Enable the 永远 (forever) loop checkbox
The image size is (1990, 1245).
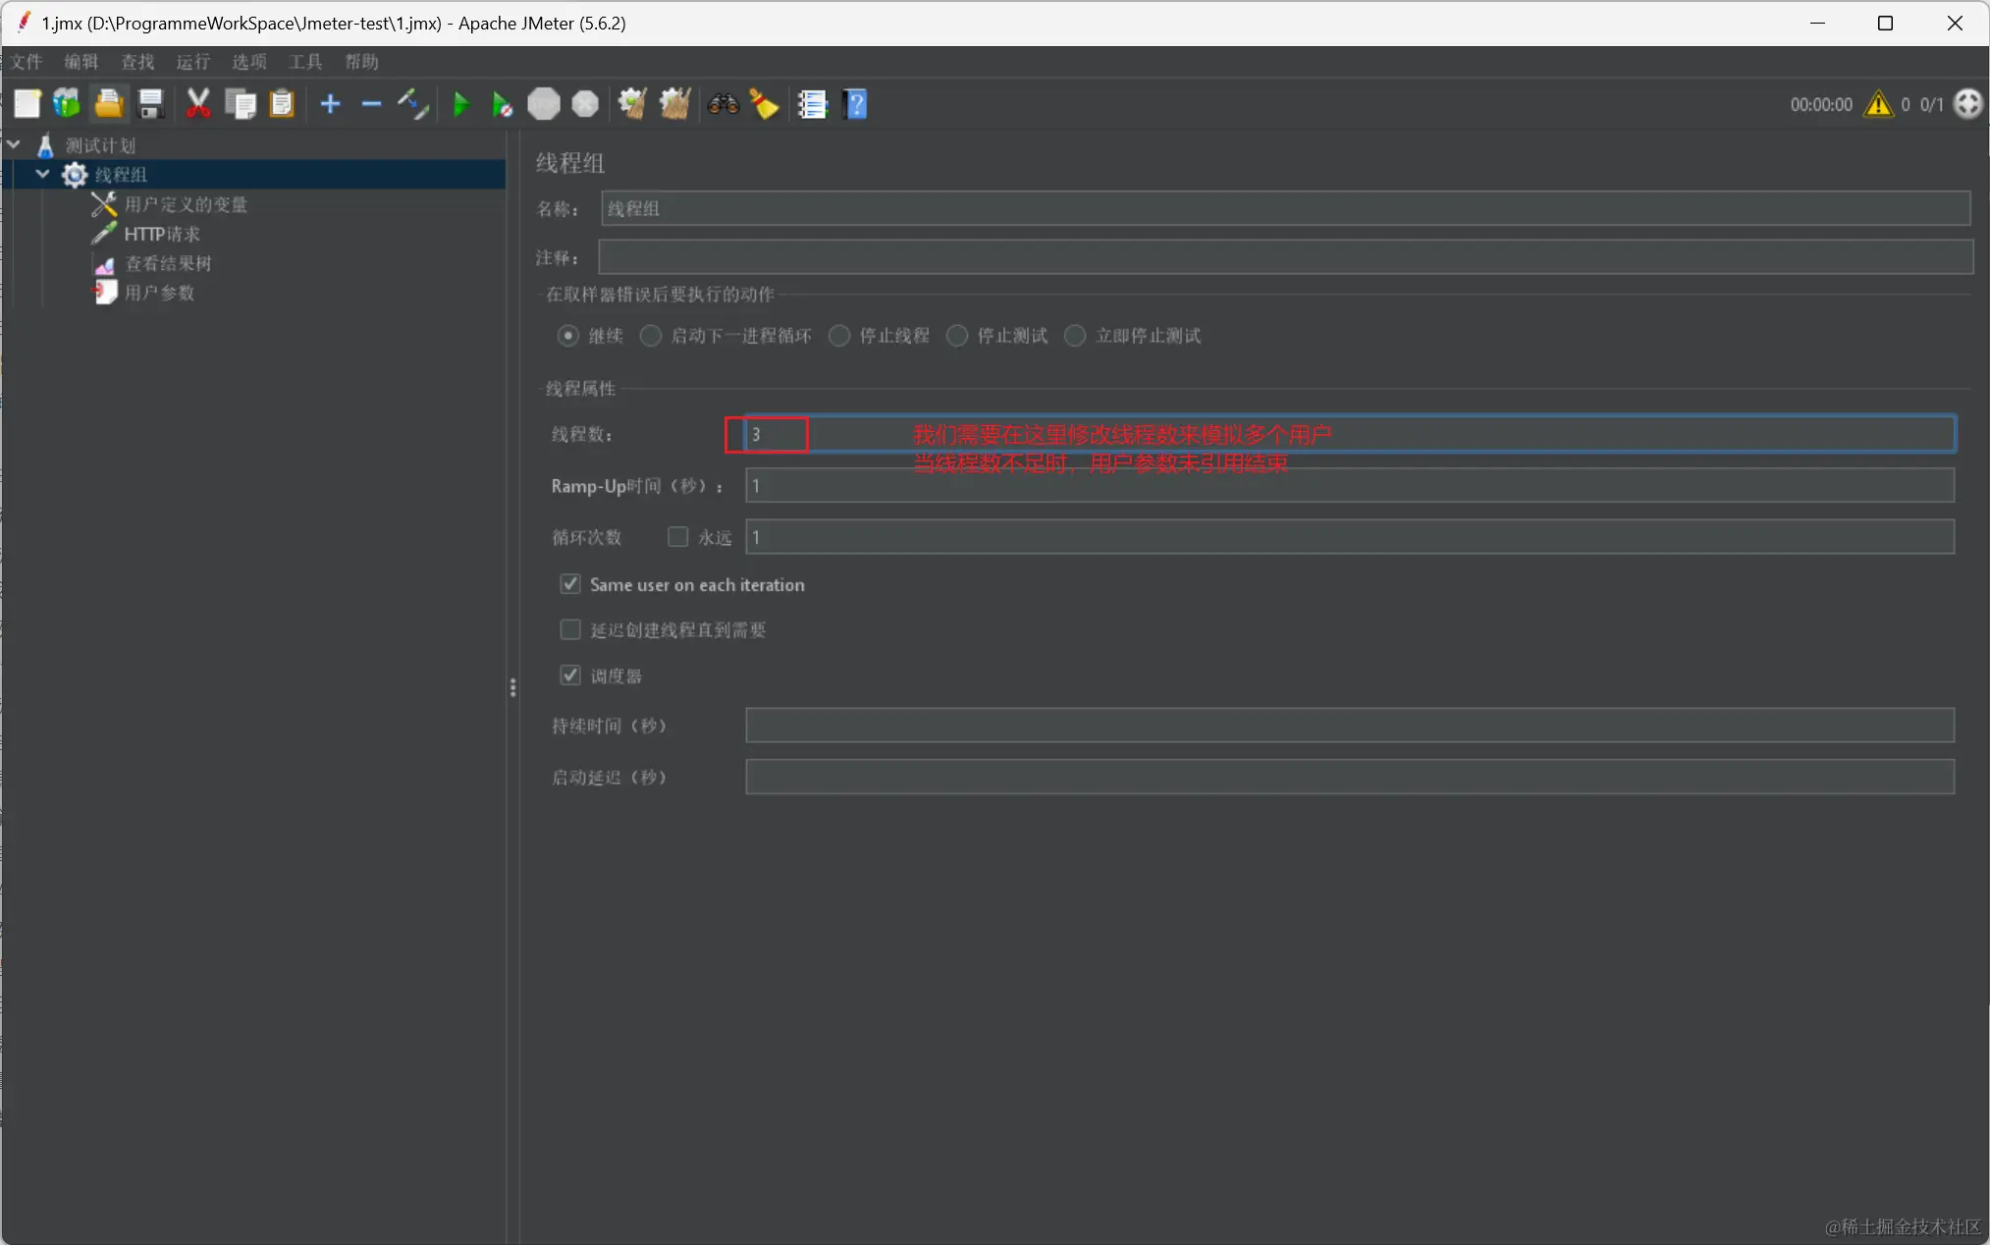[x=677, y=537]
